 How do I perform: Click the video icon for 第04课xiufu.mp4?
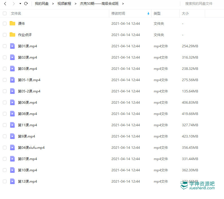12,147
